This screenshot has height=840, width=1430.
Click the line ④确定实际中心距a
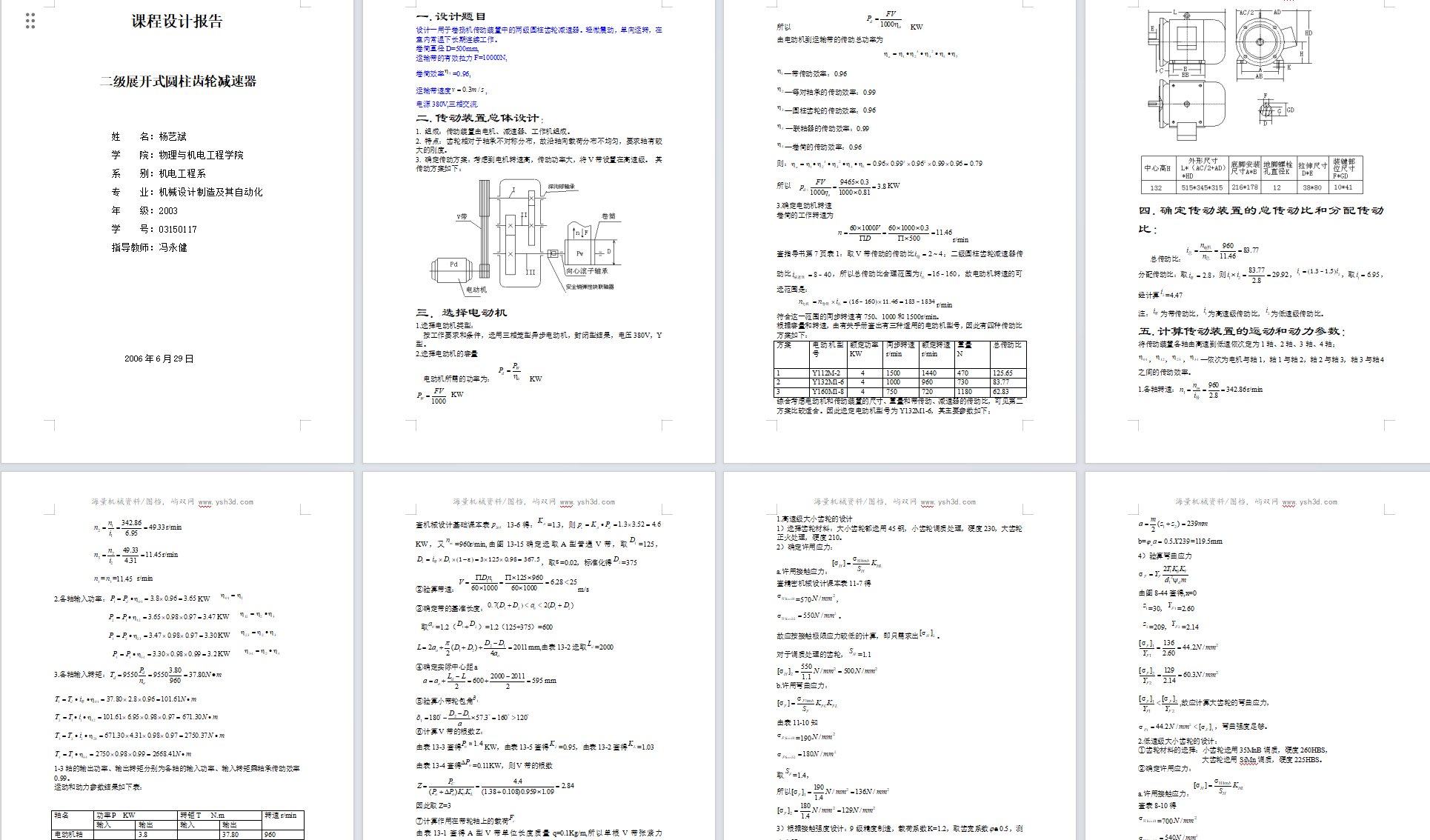(447, 667)
